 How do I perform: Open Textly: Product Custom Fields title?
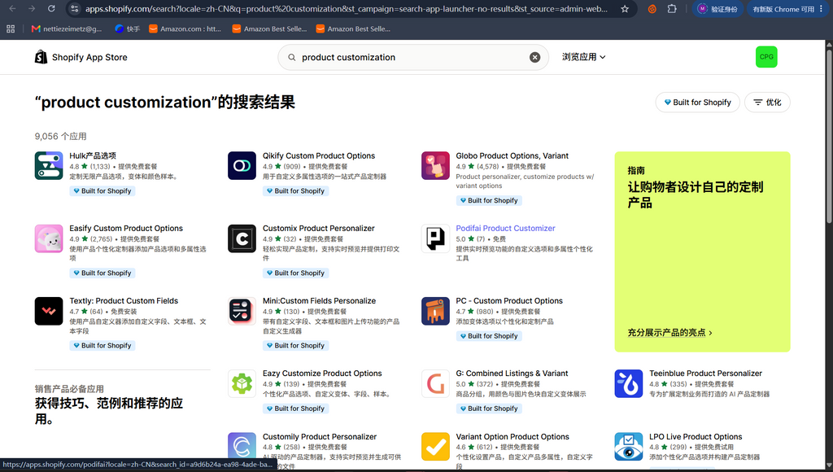124,301
